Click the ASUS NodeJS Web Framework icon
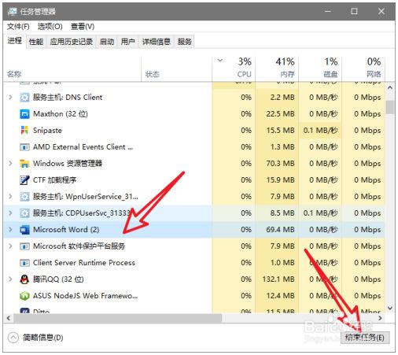 click(x=24, y=296)
